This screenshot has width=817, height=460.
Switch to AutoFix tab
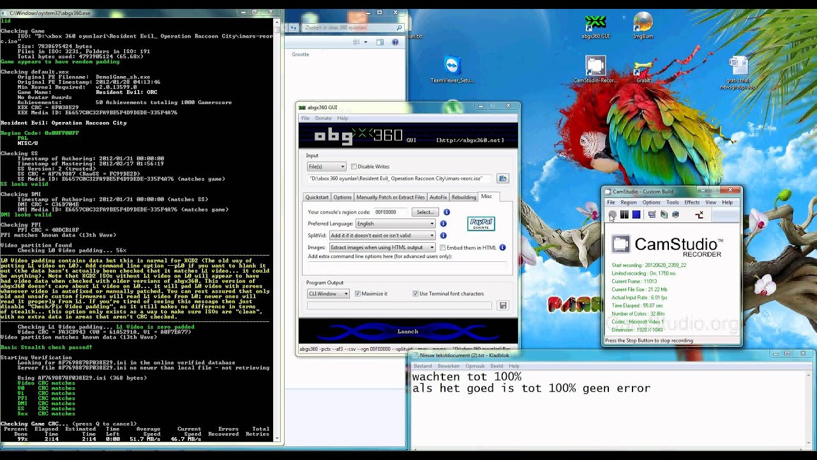[438, 197]
